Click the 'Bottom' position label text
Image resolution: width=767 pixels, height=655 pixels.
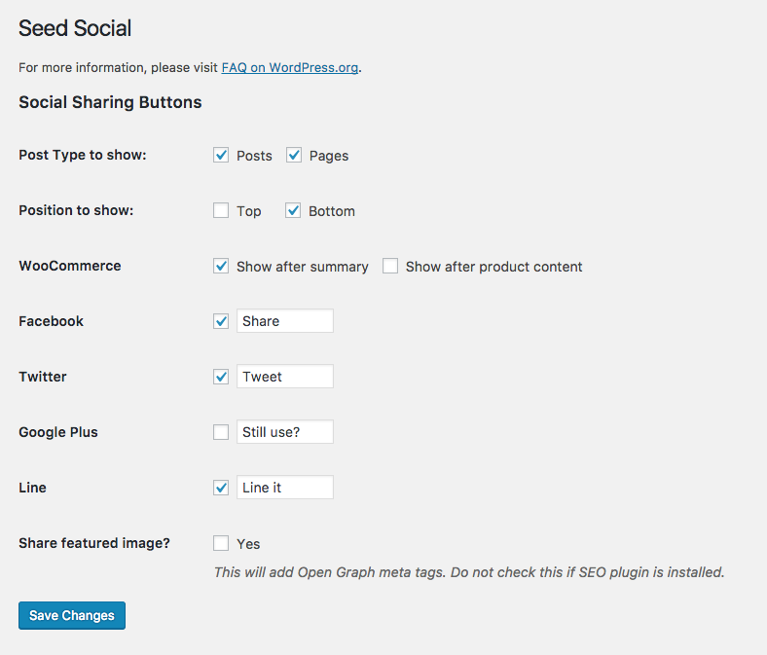(332, 211)
